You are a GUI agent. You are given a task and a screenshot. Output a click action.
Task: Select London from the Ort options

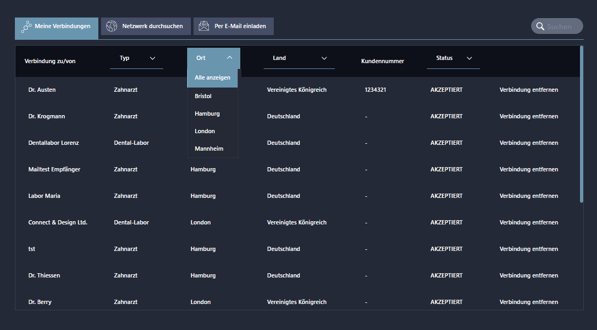[205, 131]
